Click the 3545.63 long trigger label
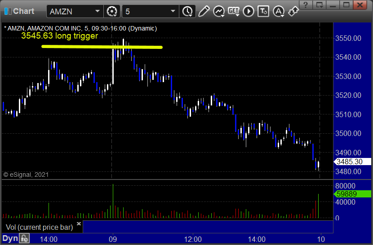The height and width of the screenshot is (245, 373). pos(59,35)
